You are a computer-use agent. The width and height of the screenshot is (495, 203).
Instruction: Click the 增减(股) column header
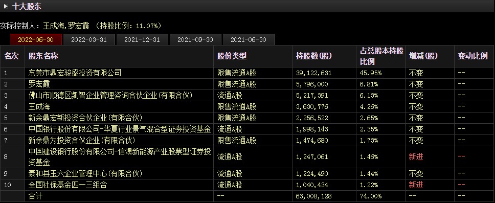pos(423,56)
